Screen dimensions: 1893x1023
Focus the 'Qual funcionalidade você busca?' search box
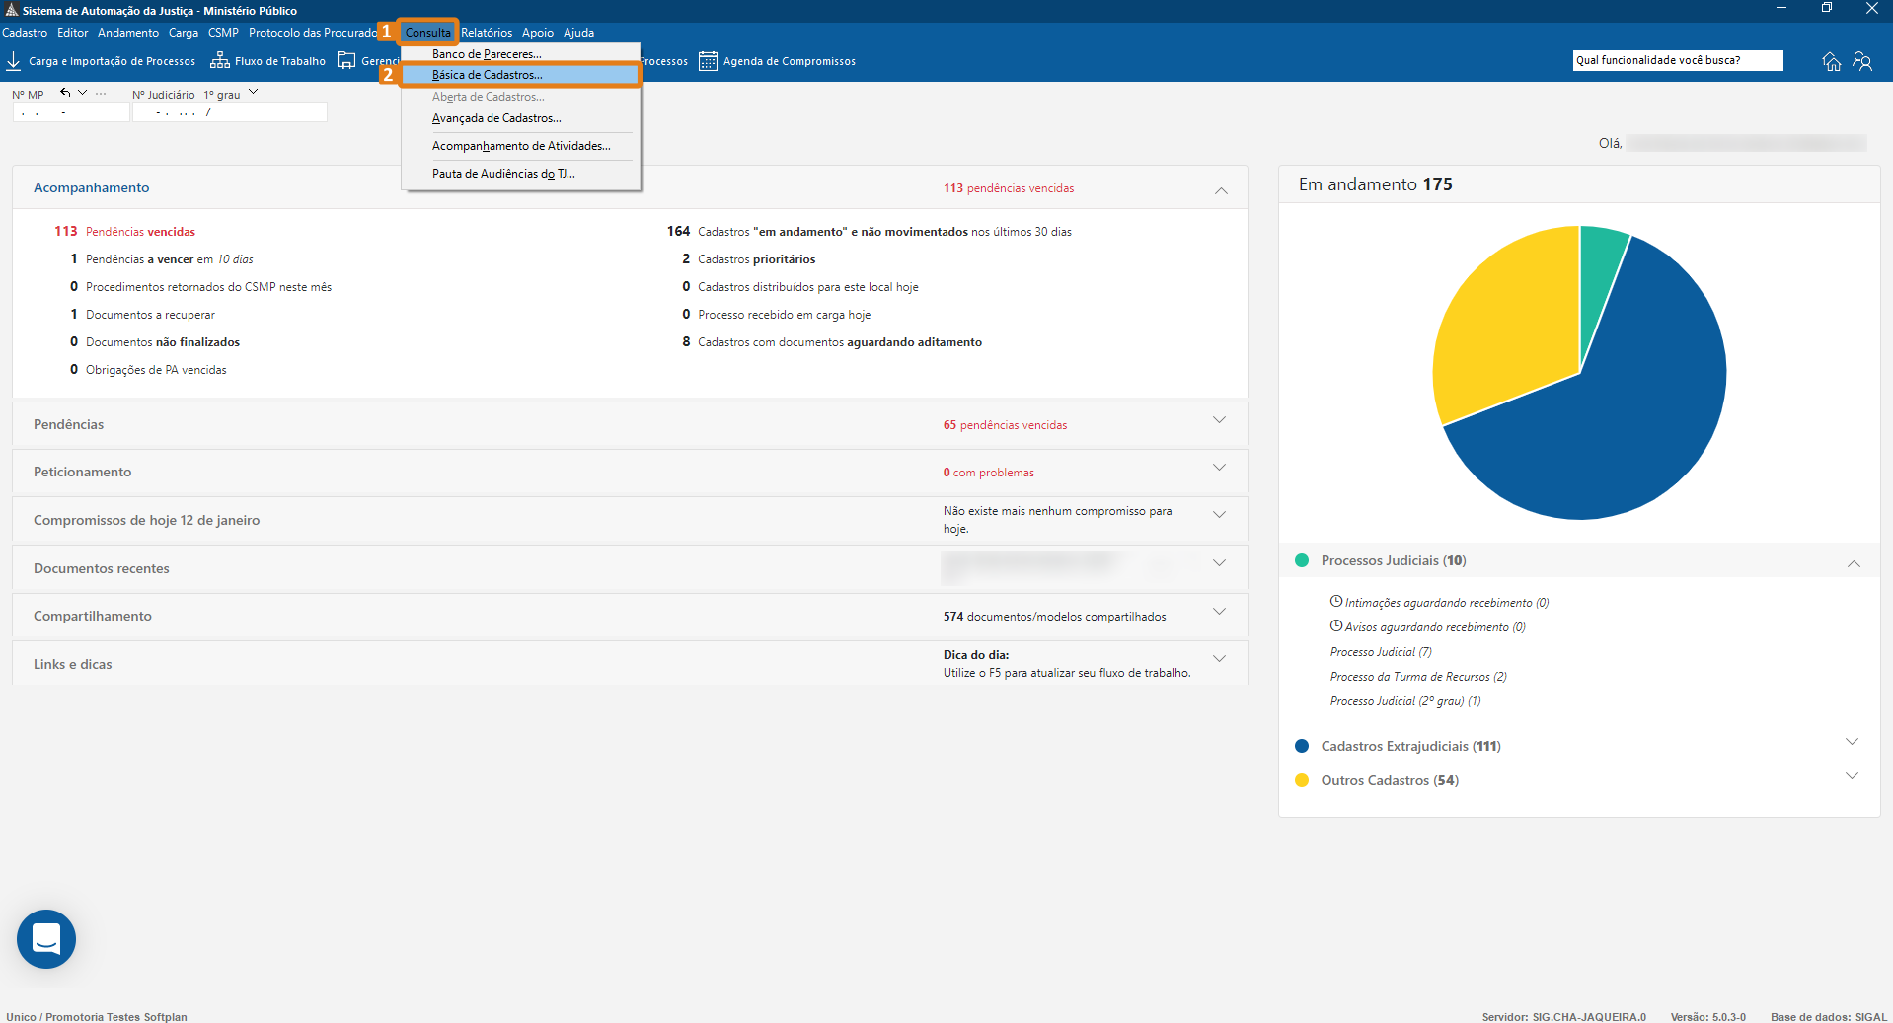pyautogui.click(x=1678, y=60)
